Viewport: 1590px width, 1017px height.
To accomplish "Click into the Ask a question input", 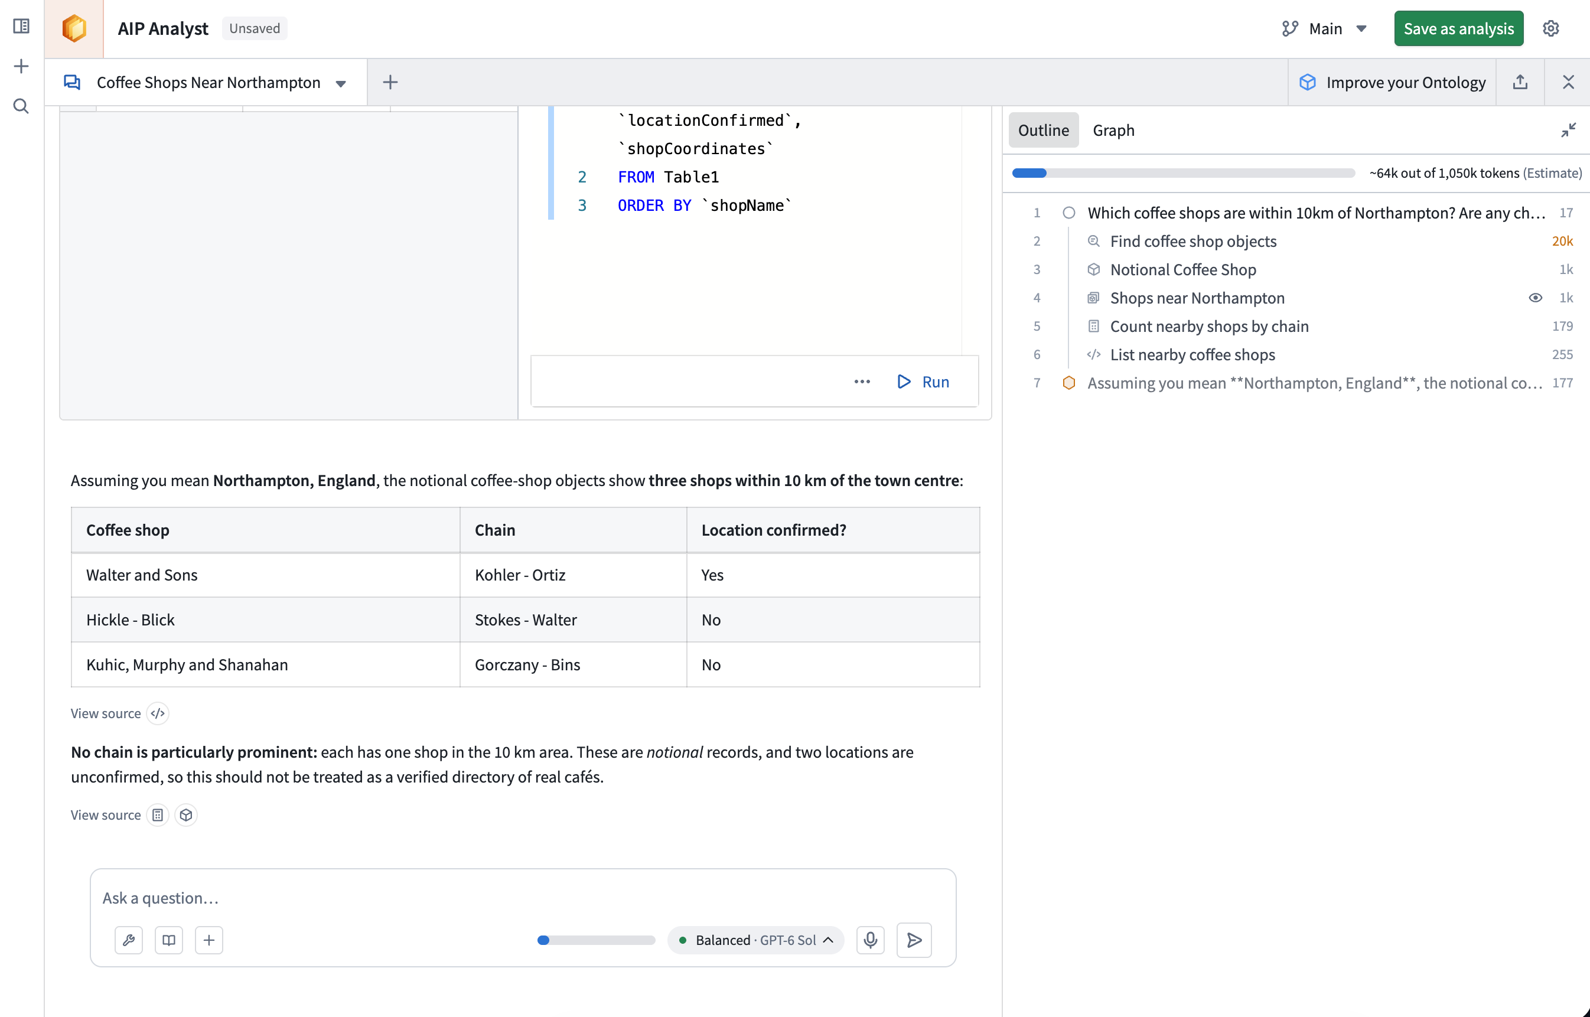I will tap(523, 898).
